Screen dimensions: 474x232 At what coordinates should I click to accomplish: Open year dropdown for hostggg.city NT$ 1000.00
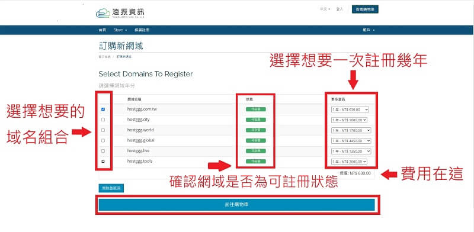(349, 120)
